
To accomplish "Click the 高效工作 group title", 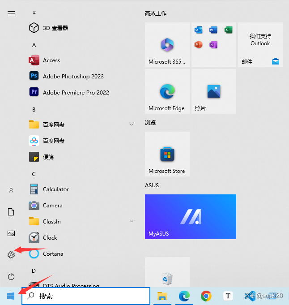I will tap(156, 13).
